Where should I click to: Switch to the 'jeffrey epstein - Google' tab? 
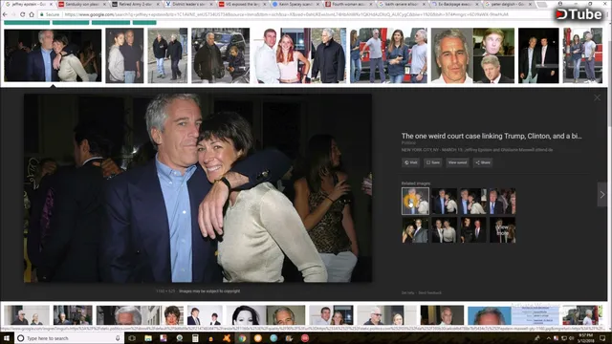(28, 4)
